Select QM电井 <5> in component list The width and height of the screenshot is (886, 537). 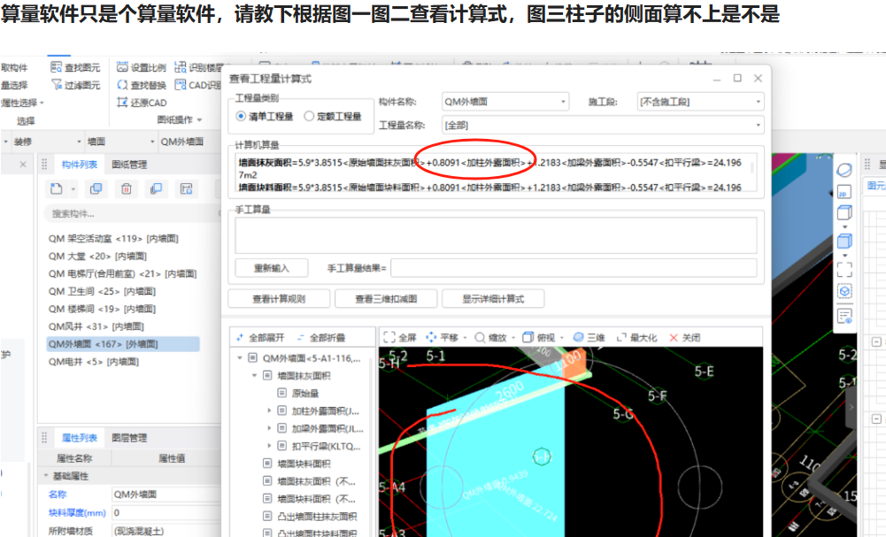93,361
